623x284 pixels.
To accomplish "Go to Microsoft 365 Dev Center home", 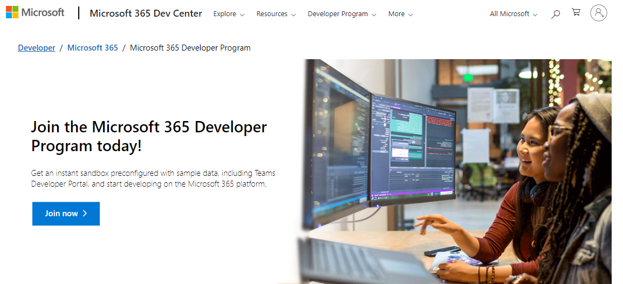I will [x=146, y=13].
